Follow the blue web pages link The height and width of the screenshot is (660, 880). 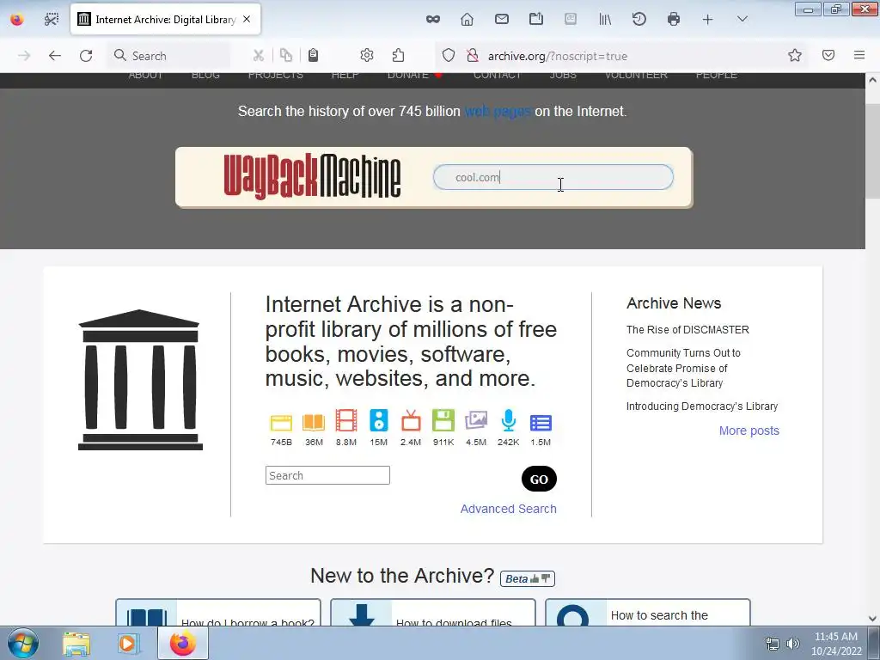498,111
